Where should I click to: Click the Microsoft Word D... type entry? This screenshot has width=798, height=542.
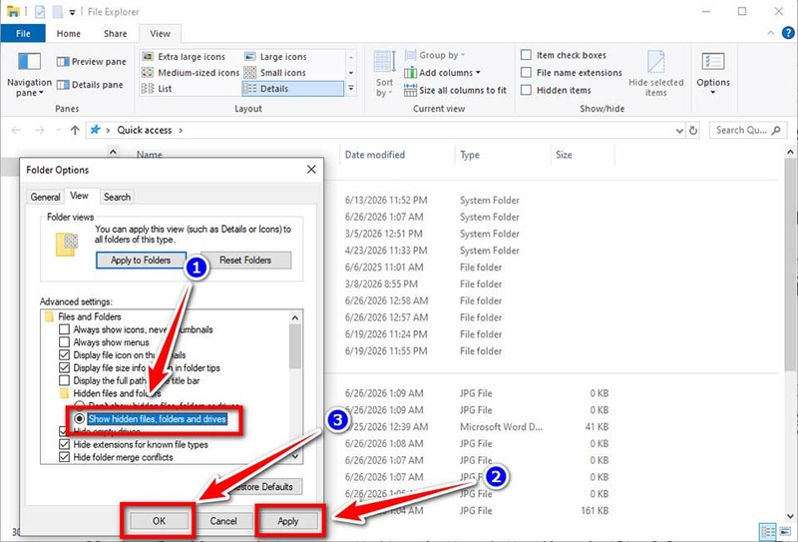coord(501,427)
